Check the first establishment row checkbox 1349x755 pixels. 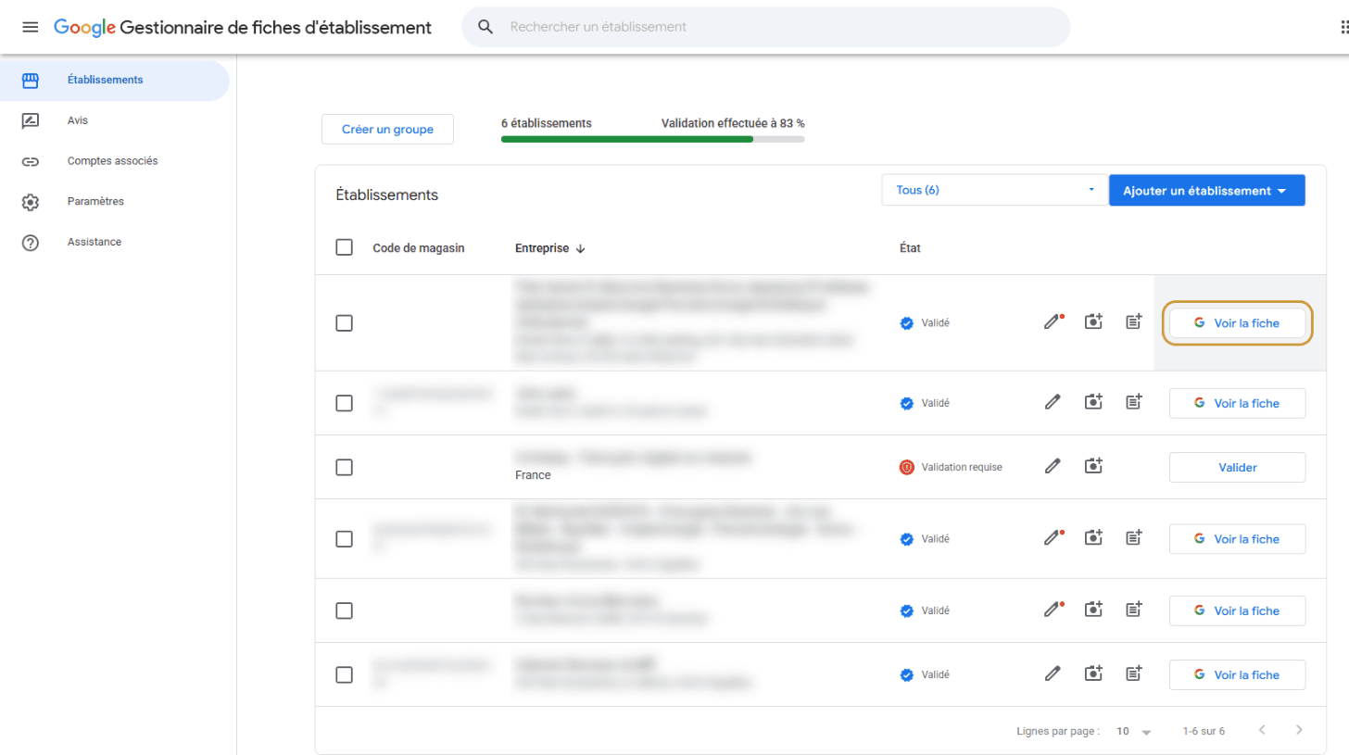point(345,322)
